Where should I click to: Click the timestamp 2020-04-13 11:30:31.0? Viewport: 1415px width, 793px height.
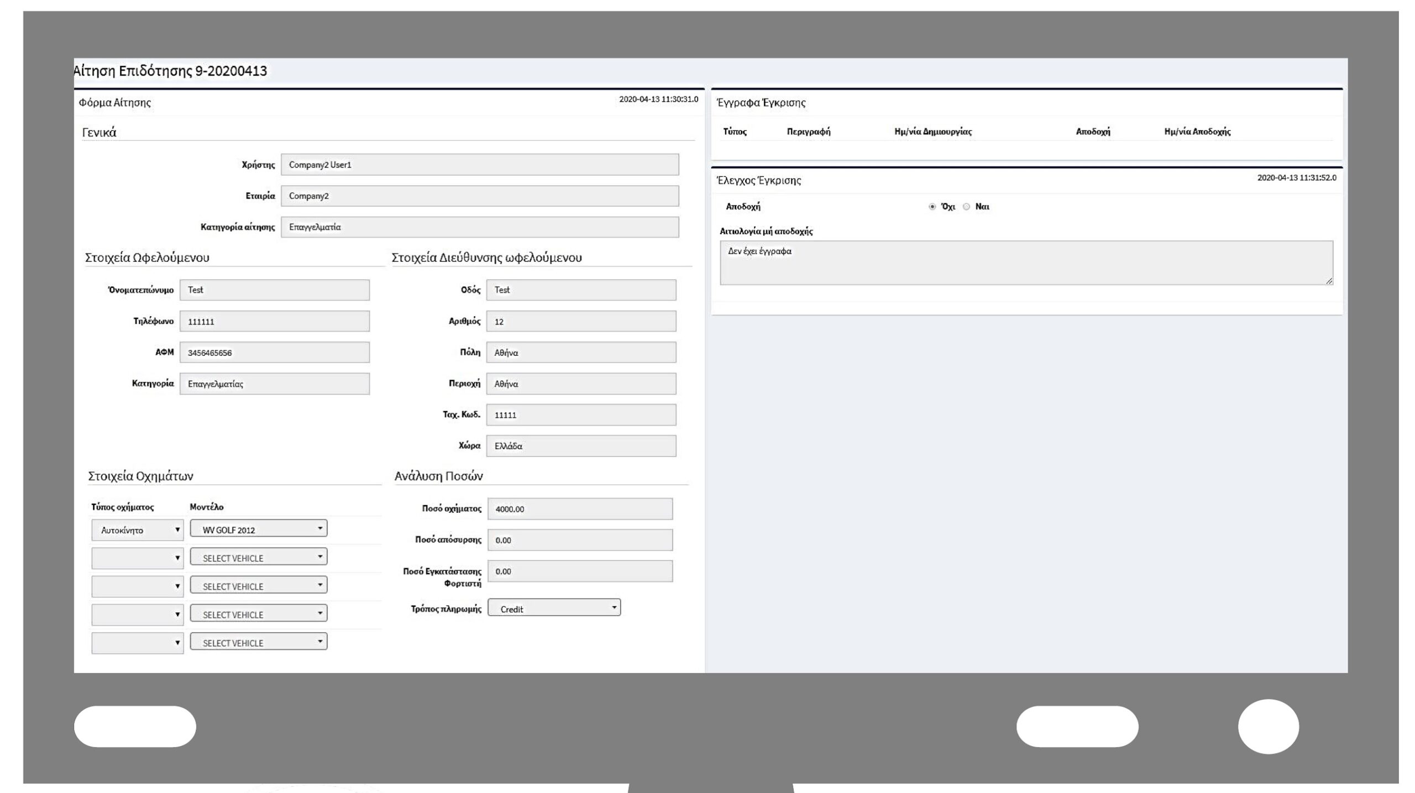(x=658, y=99)
